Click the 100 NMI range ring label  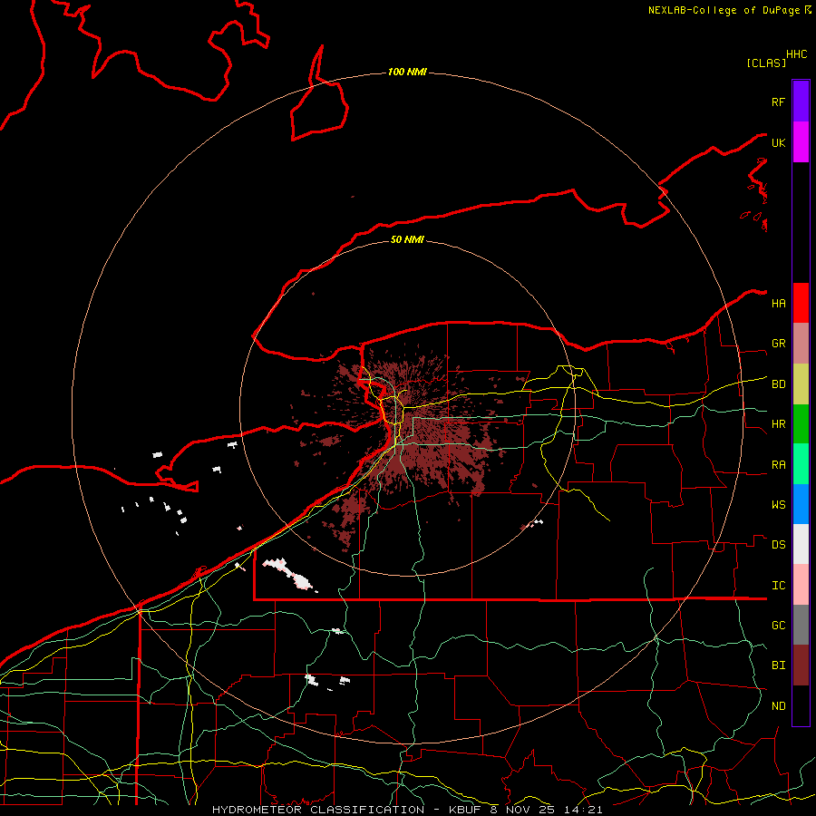click(x=407, y=72)
